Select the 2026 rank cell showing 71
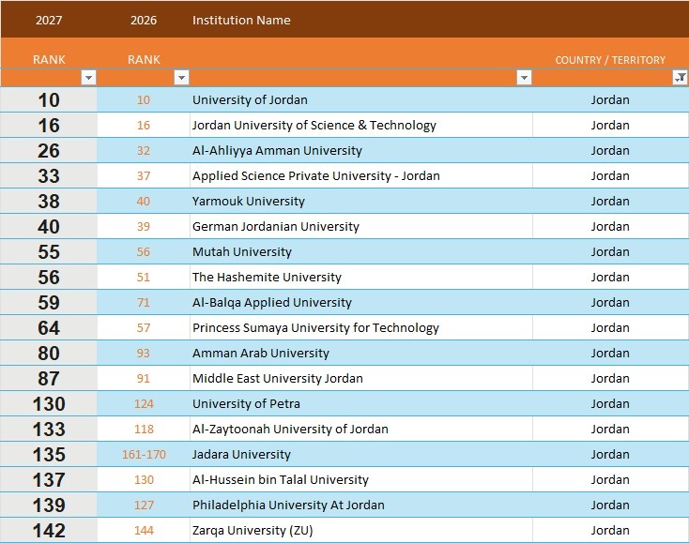Image resolution: width=689 pixels, height=543 pixels. point(144,302)
